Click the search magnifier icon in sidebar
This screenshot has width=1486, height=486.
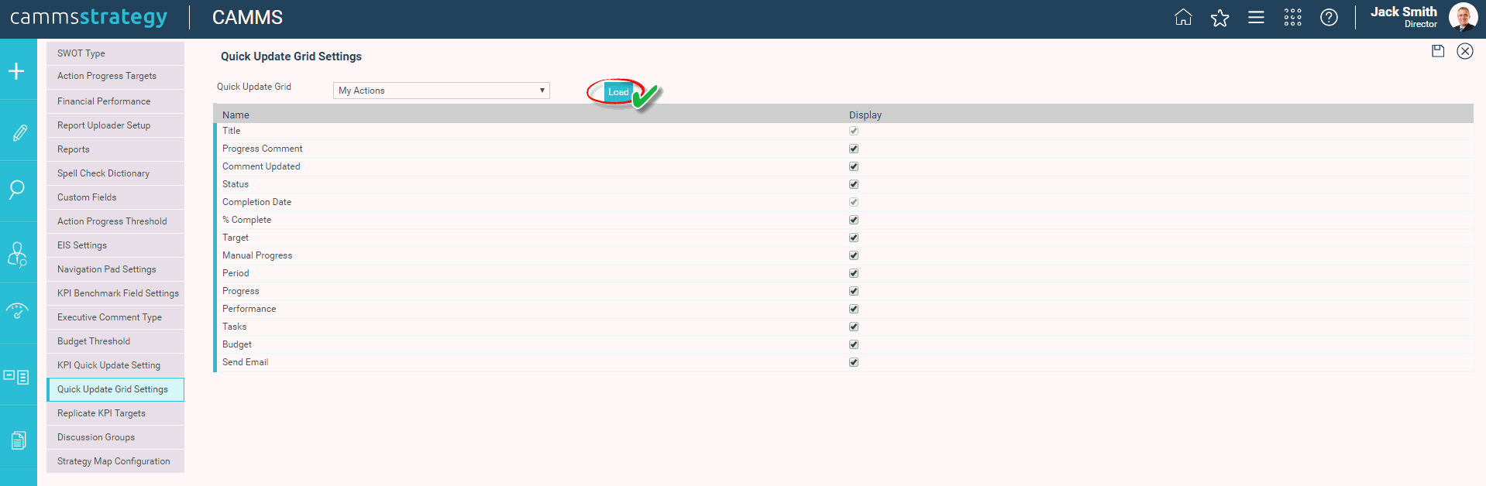pyautogui.click(x=16, y=190)
